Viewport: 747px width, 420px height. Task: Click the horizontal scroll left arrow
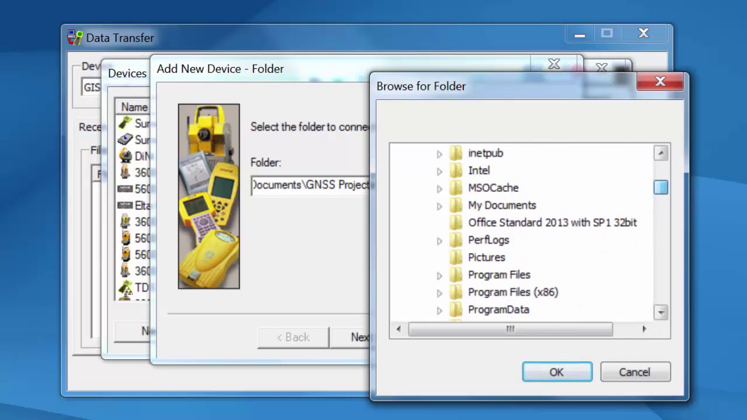[399, 329]
